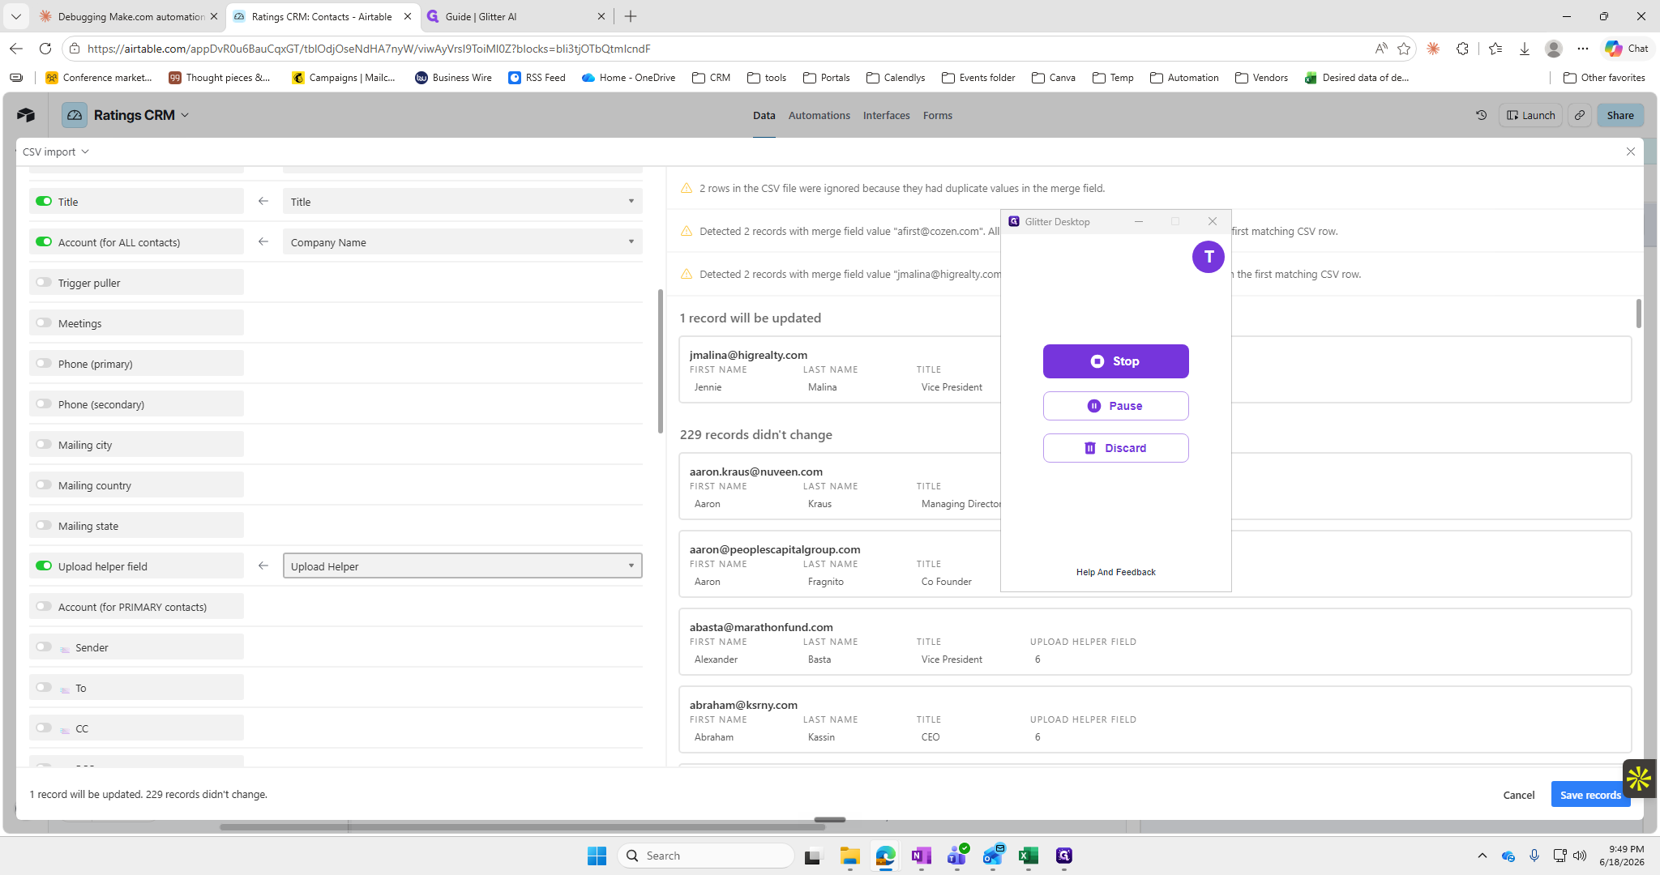1660x875 pixels.
Task: Open Windows Start menu
Action: tap(597, 856)
